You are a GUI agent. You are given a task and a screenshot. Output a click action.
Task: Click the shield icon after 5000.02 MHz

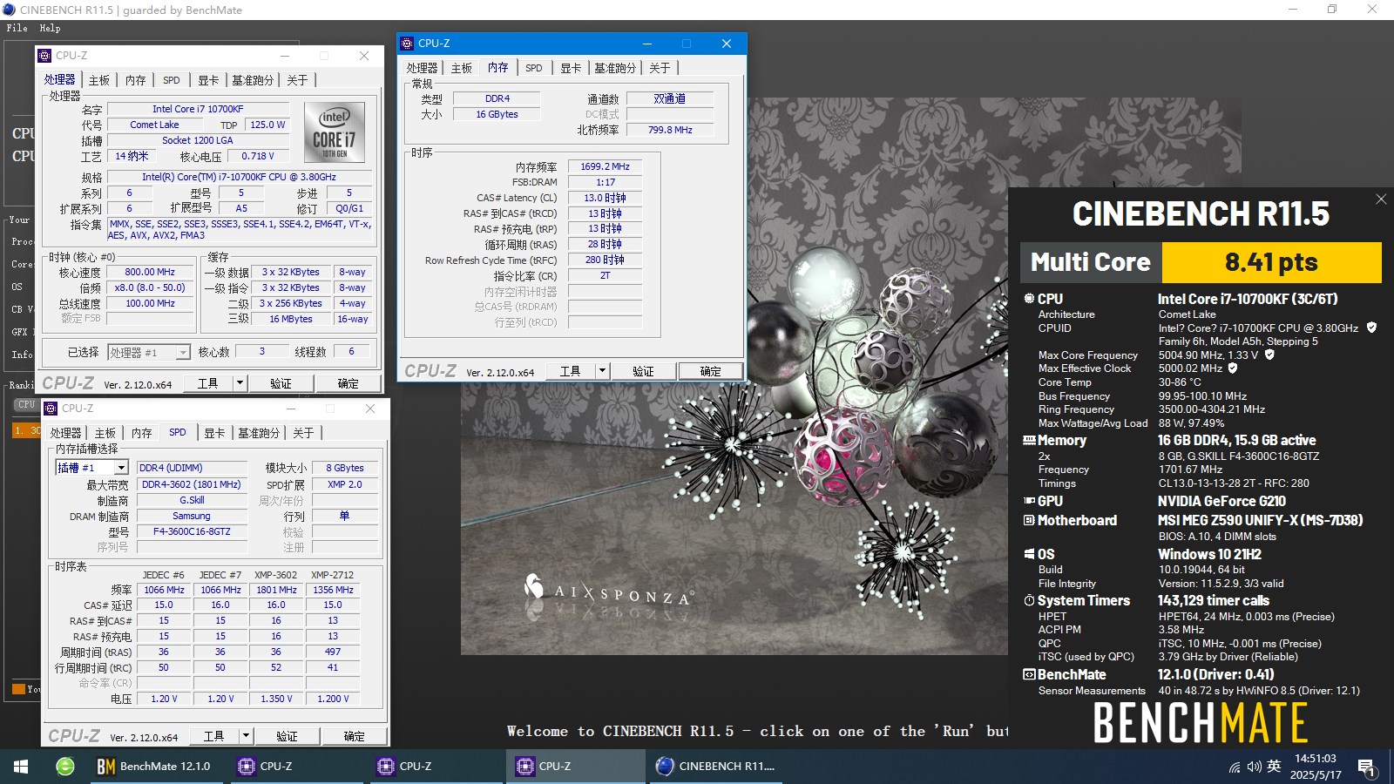[x=1233, y=368]
